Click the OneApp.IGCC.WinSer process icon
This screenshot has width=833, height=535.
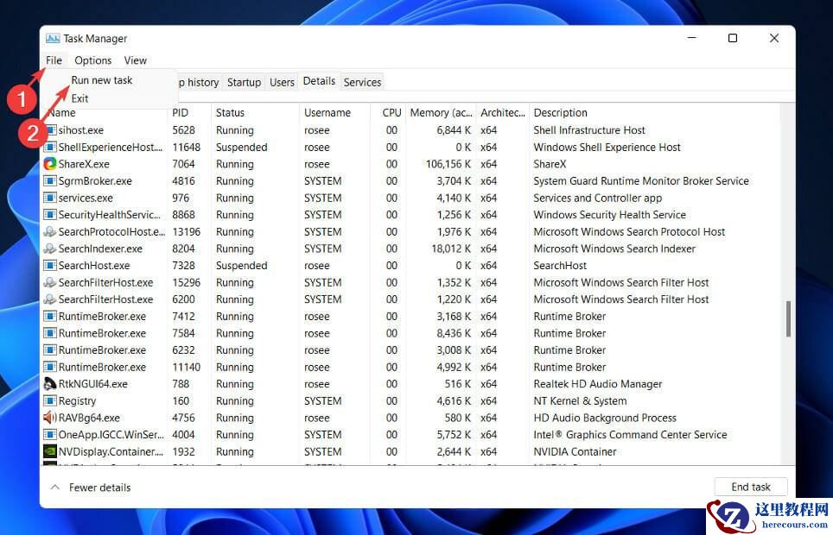(50, 434)
